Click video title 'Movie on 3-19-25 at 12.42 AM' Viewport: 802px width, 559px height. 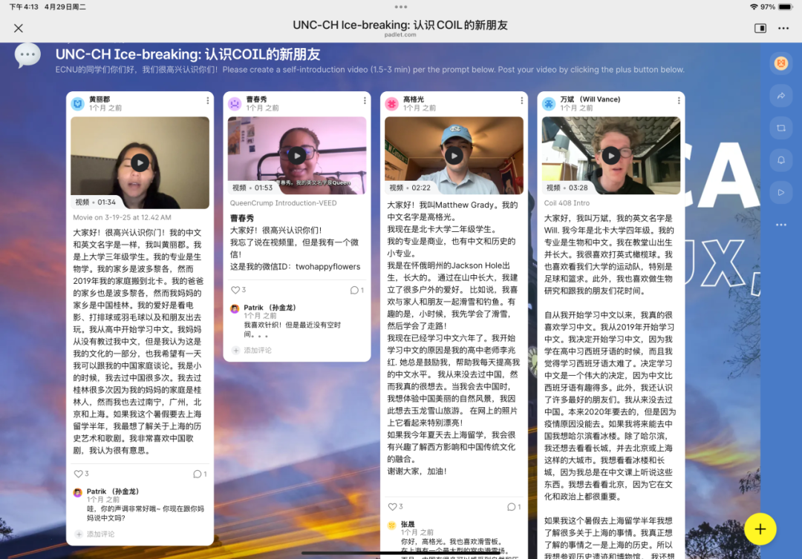(122, 217)
